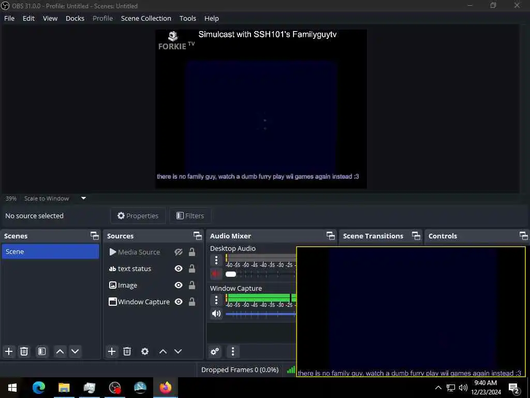Screen dimensions: 530x398
Task: Open the Docks menu
Action: 75,18
